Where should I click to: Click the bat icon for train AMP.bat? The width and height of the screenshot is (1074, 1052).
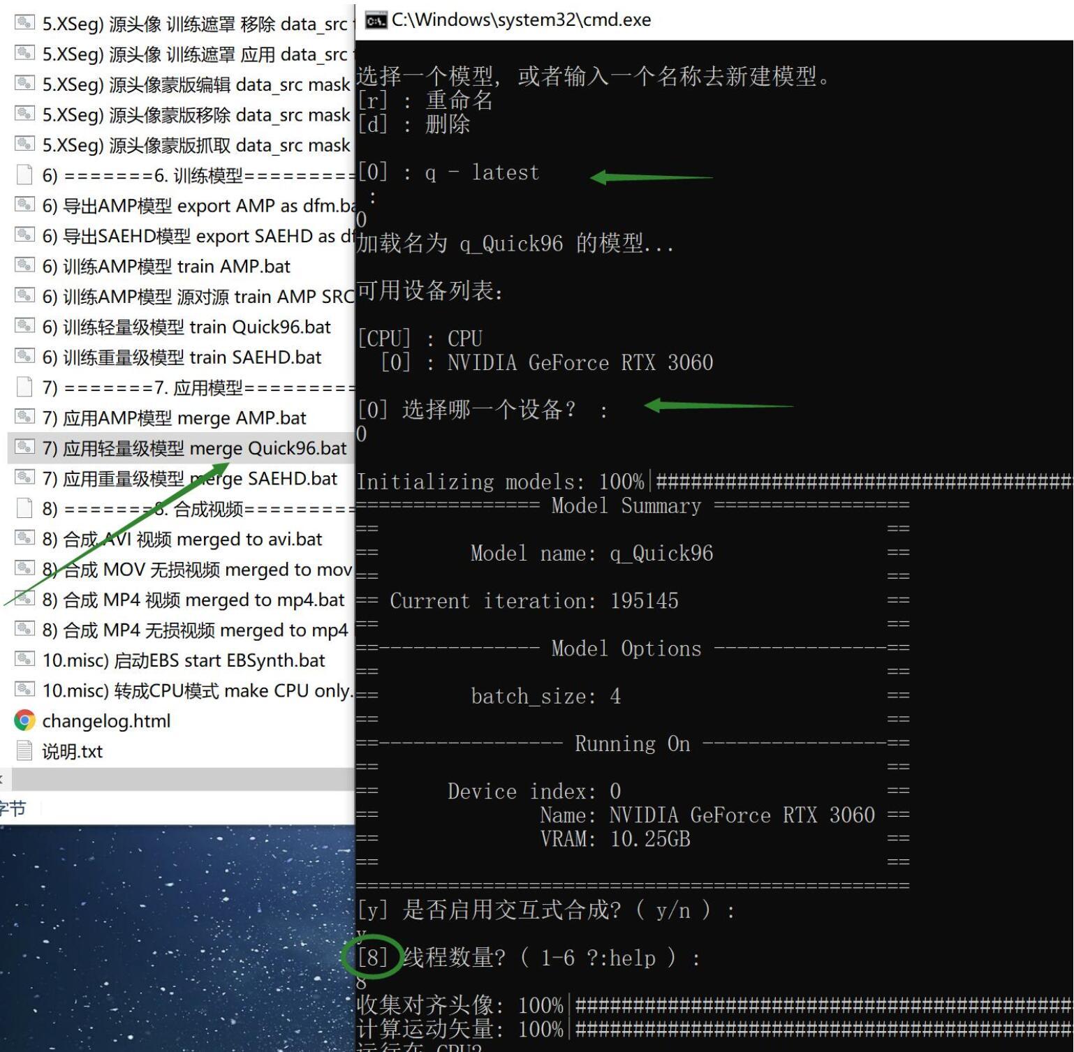24,265
